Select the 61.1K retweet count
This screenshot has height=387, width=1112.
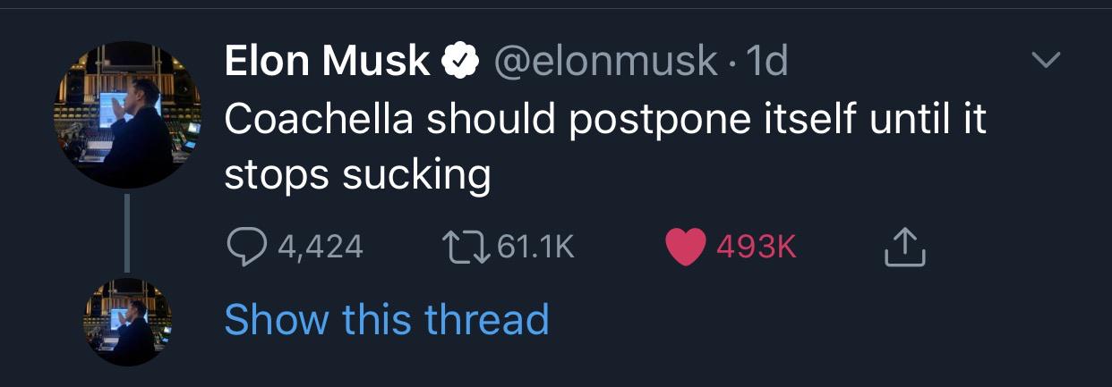click(535, 247)
